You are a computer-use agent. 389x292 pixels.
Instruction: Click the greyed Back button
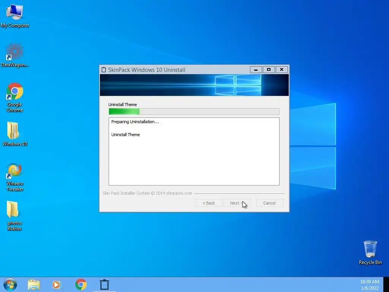[x=209, y=203]
